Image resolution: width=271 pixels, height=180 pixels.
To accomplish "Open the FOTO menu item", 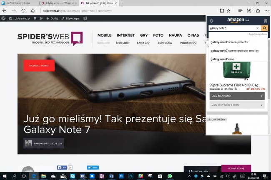I will coord(158,35).
